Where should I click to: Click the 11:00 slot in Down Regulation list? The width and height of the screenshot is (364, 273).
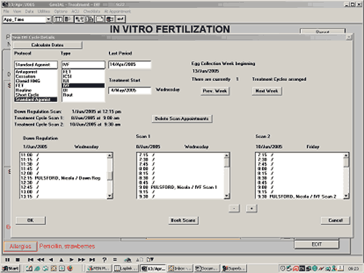[x=63, y=155]
